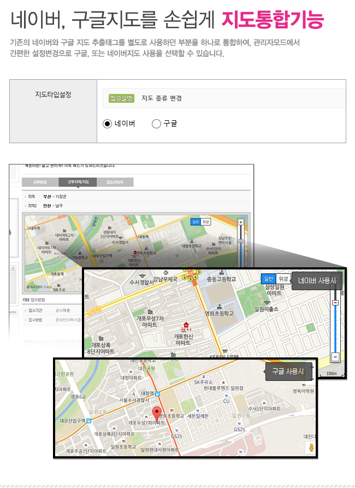Click the Street View pegman icon
This screenshot has width=355, height=488.
[311, 448]
